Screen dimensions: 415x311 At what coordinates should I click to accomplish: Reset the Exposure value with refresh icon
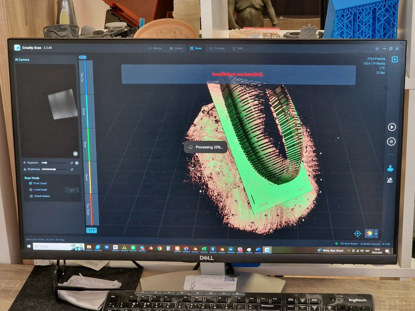coord(72,163)
